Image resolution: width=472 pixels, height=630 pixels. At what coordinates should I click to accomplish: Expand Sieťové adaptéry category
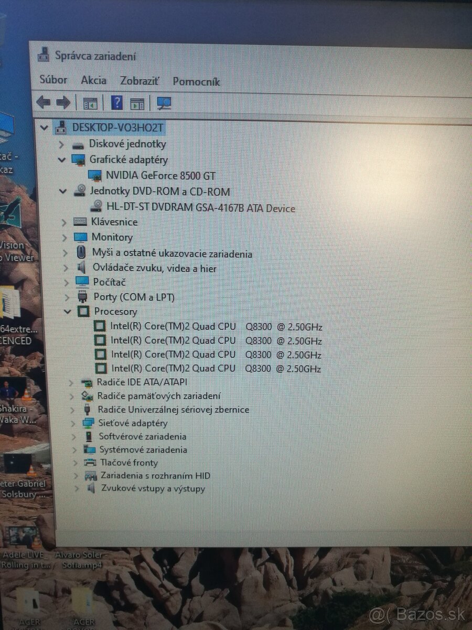tap(74, 423)
